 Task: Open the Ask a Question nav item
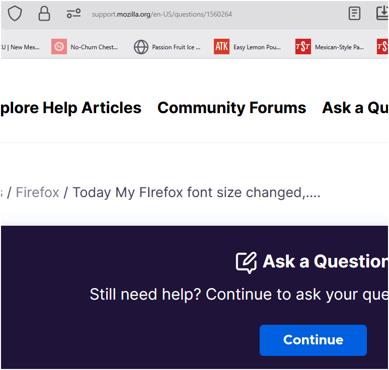click(x=355, y=108)
